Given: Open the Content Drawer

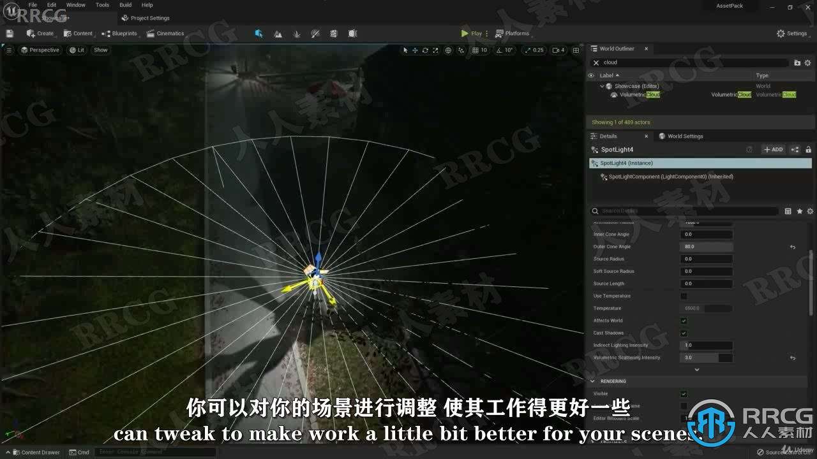Looking at the screenshot, I should click(36, 452).
